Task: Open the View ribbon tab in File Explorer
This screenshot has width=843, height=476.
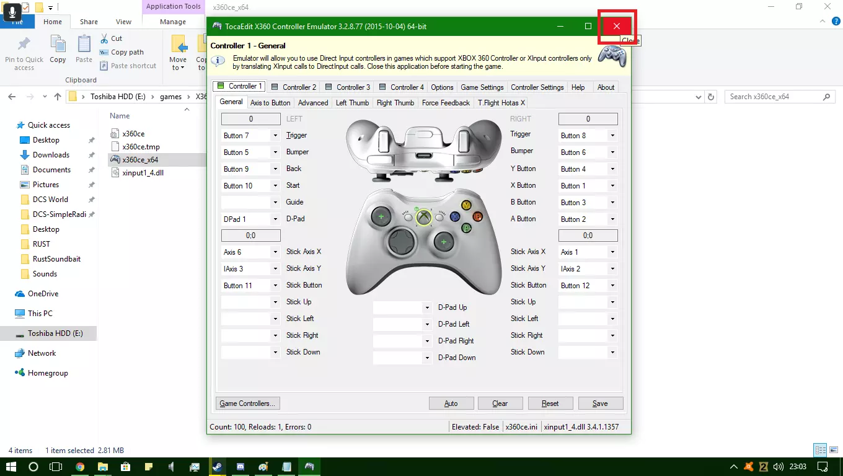Action: (124, 22)
